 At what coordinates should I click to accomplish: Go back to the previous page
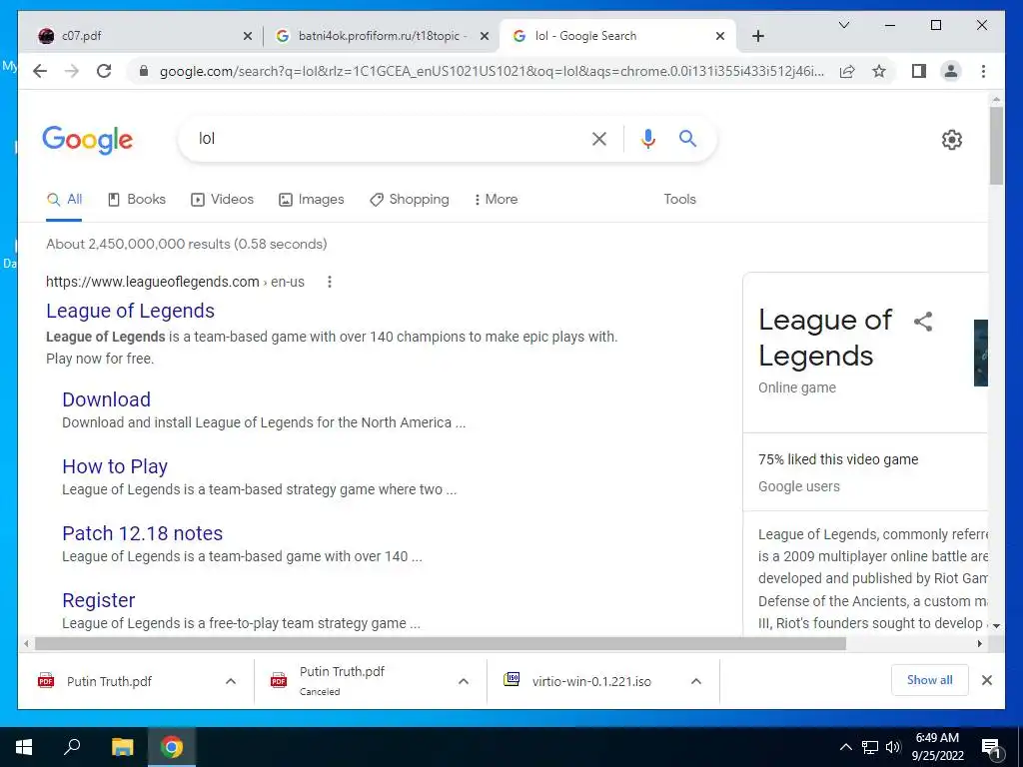40,71
